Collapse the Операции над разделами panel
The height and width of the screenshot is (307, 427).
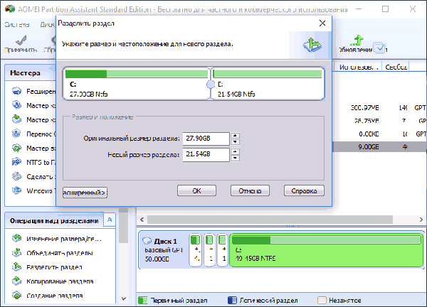pos(110,220)
